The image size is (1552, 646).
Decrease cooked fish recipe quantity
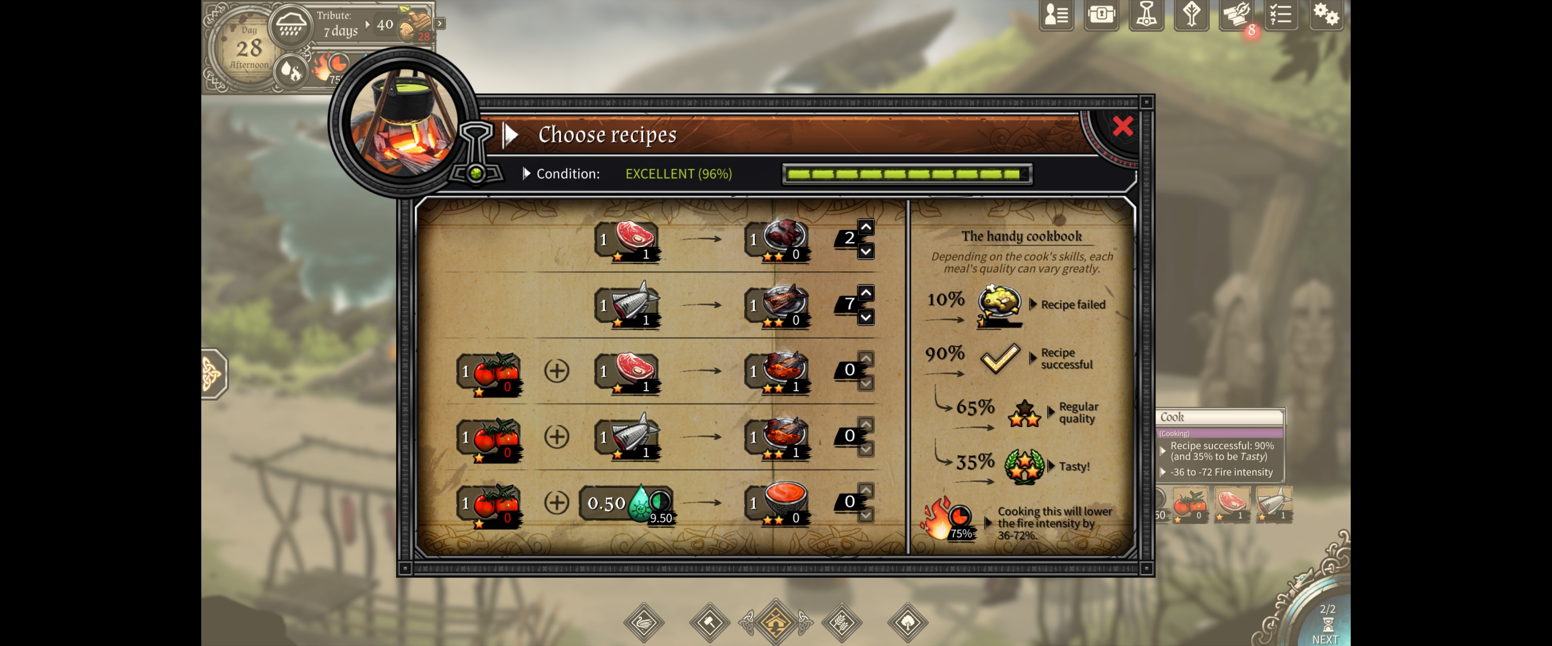pyautogui.click(x=866, y=317)
